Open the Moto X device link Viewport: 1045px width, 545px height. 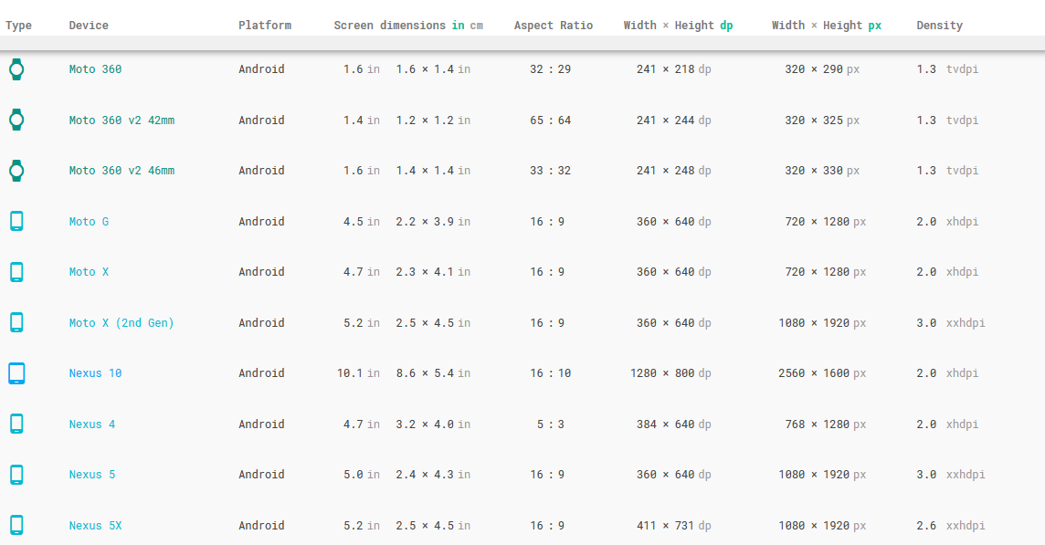pos(89,272)
